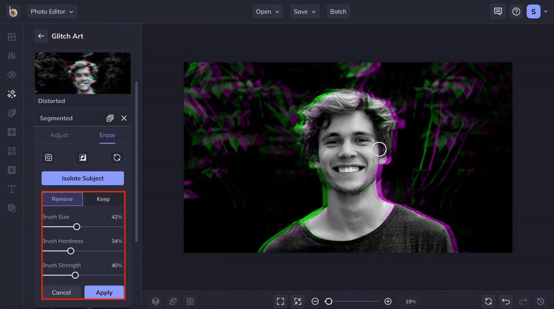Expand the account menu chevron

pos(546,12)
